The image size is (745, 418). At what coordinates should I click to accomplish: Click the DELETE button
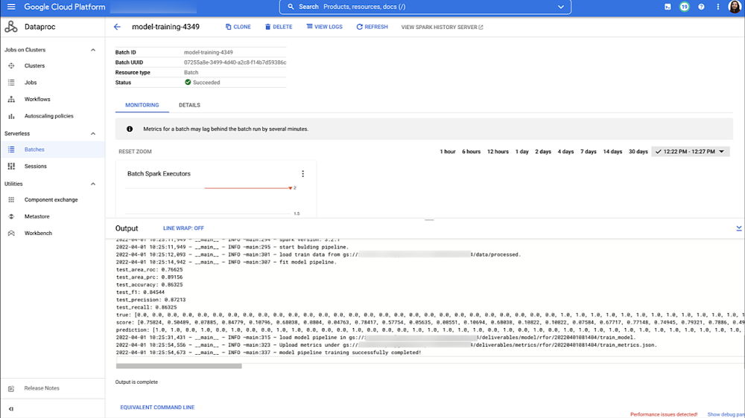(x=279, y=27)
